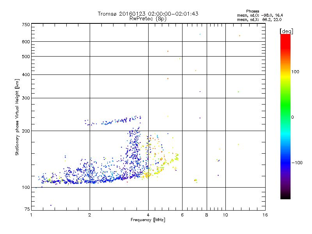Click the y-axis tick label '600'
The width and height of the screenshot is (312, 234).
[26, 42]
